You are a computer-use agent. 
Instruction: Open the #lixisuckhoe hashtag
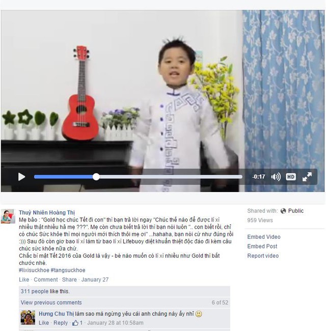pos(34,270)
